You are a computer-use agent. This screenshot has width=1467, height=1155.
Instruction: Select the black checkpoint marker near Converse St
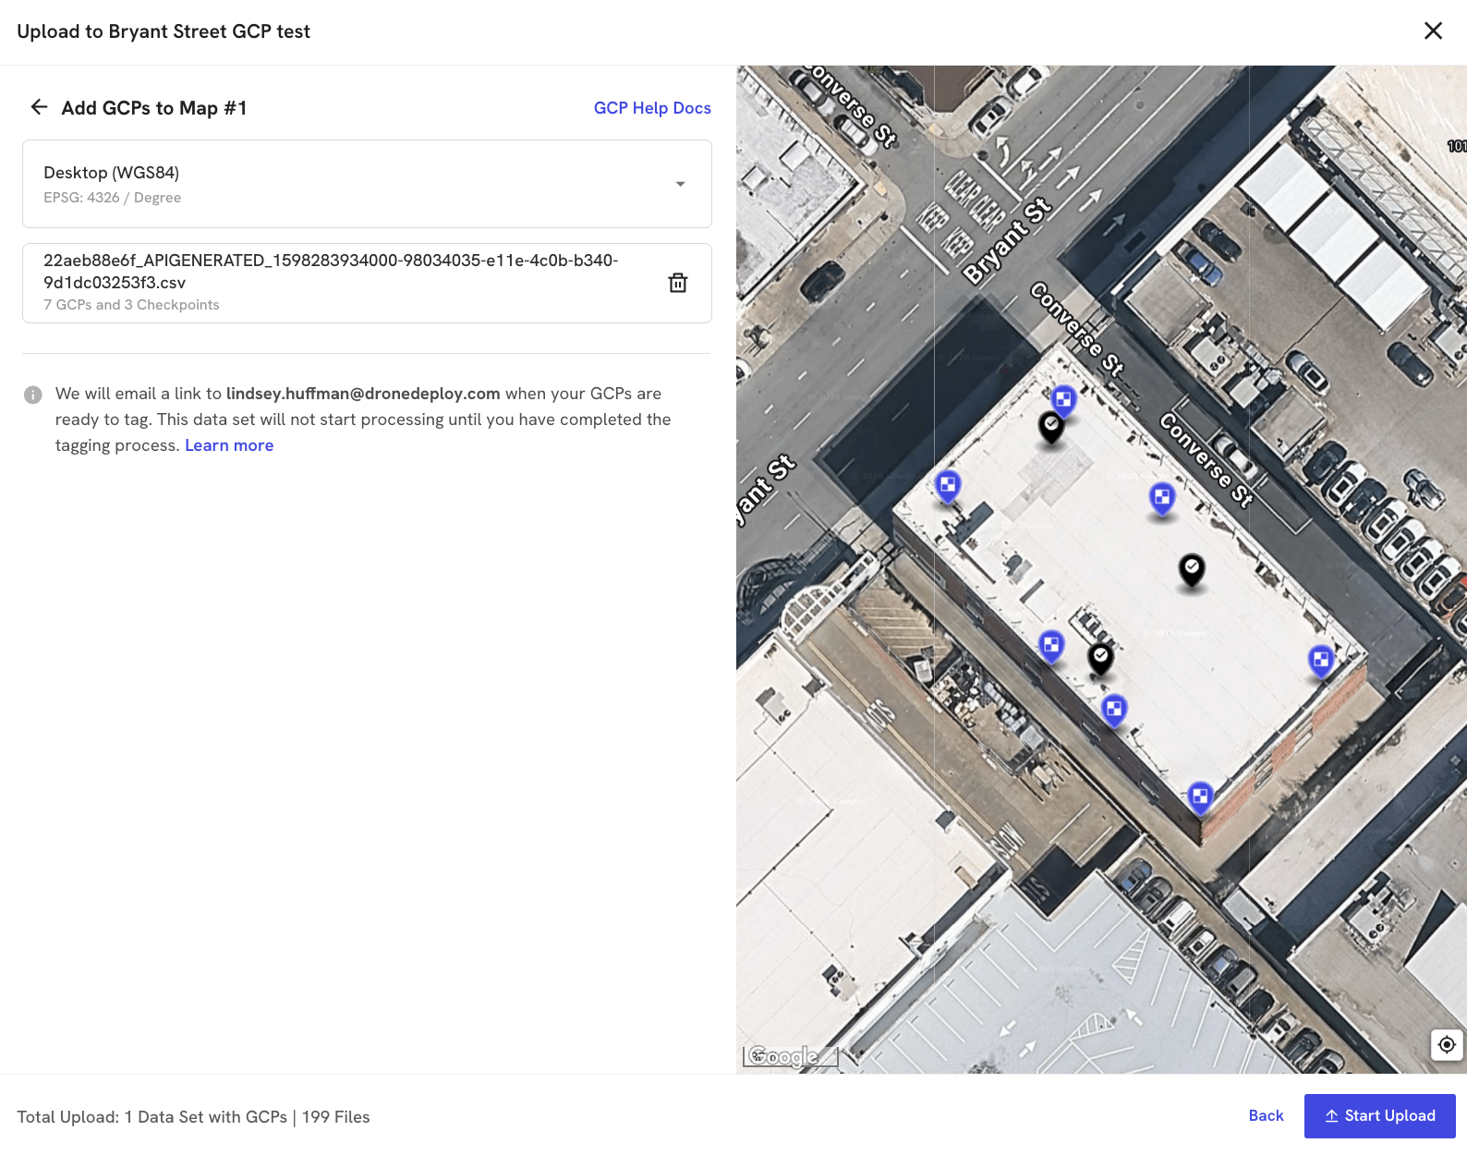coord(1051,425)
